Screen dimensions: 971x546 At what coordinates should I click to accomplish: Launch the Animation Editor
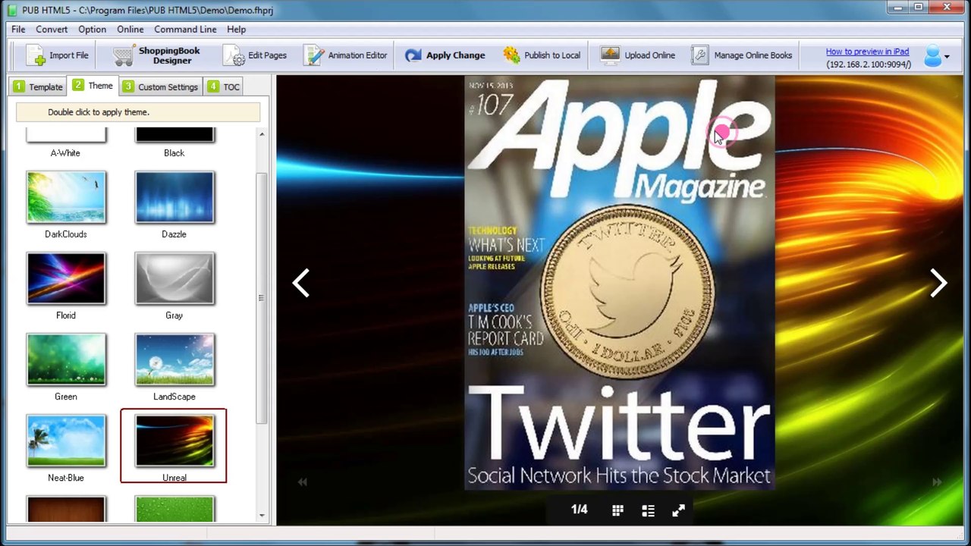(x=345, y=55)
